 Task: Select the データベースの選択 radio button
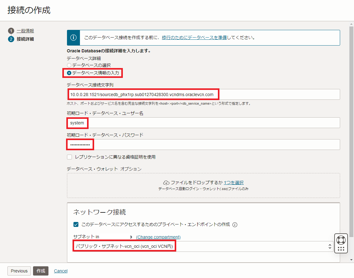pos(69,65)
